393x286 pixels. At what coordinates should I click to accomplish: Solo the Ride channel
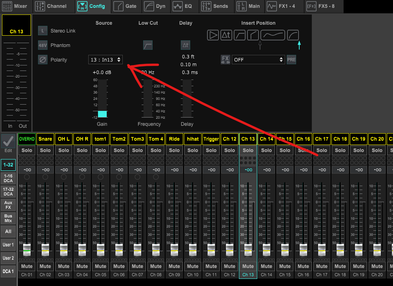pyautogui.click(x=174, y=150)
